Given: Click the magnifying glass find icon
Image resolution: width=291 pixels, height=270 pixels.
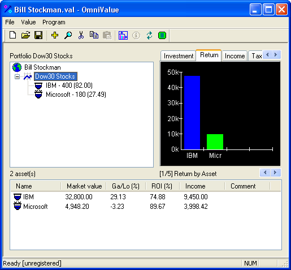Looking at the screenshot, I should click(x=68, y=35).
